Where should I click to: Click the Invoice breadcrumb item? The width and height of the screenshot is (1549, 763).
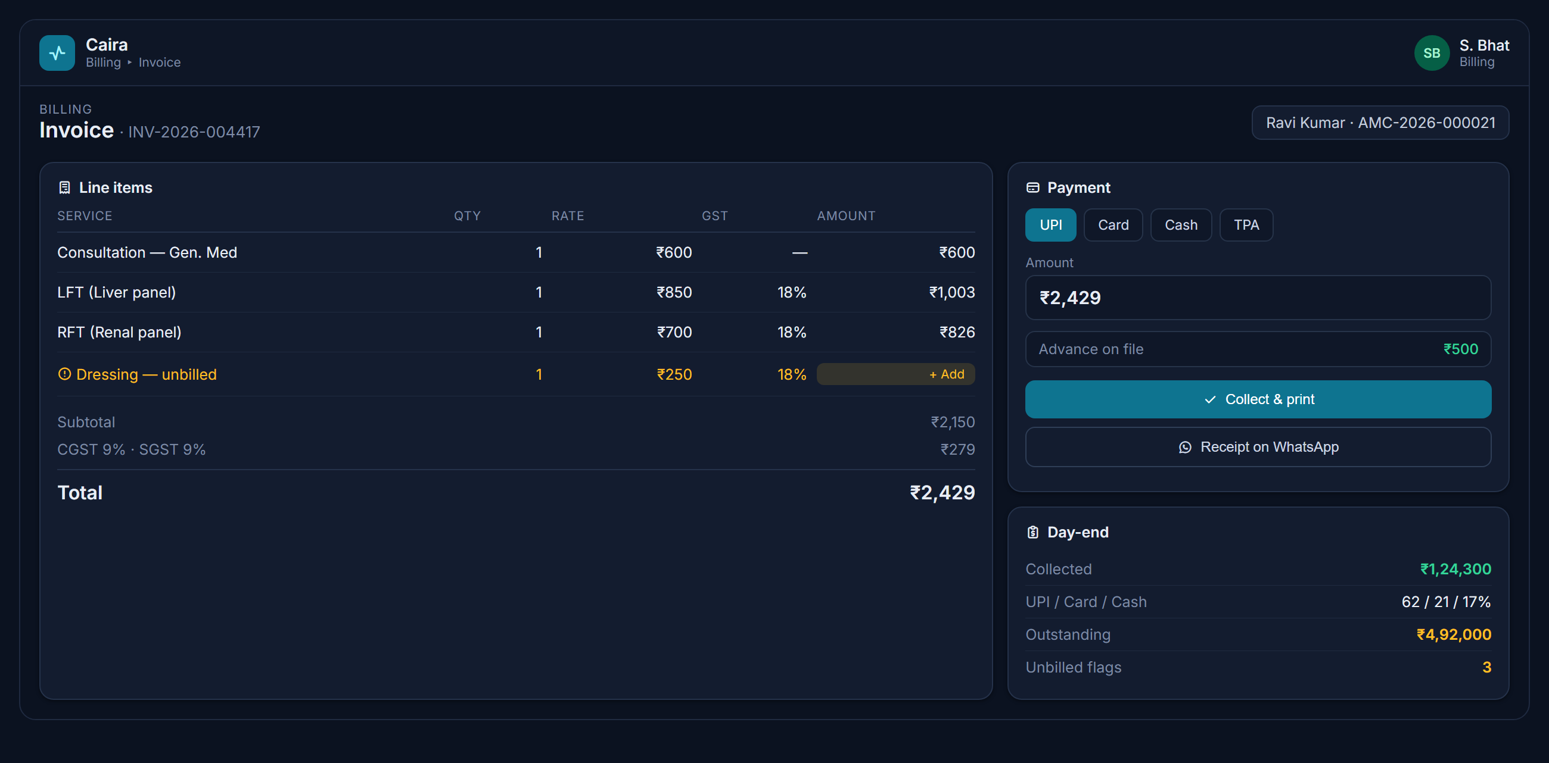coord(159,62)
